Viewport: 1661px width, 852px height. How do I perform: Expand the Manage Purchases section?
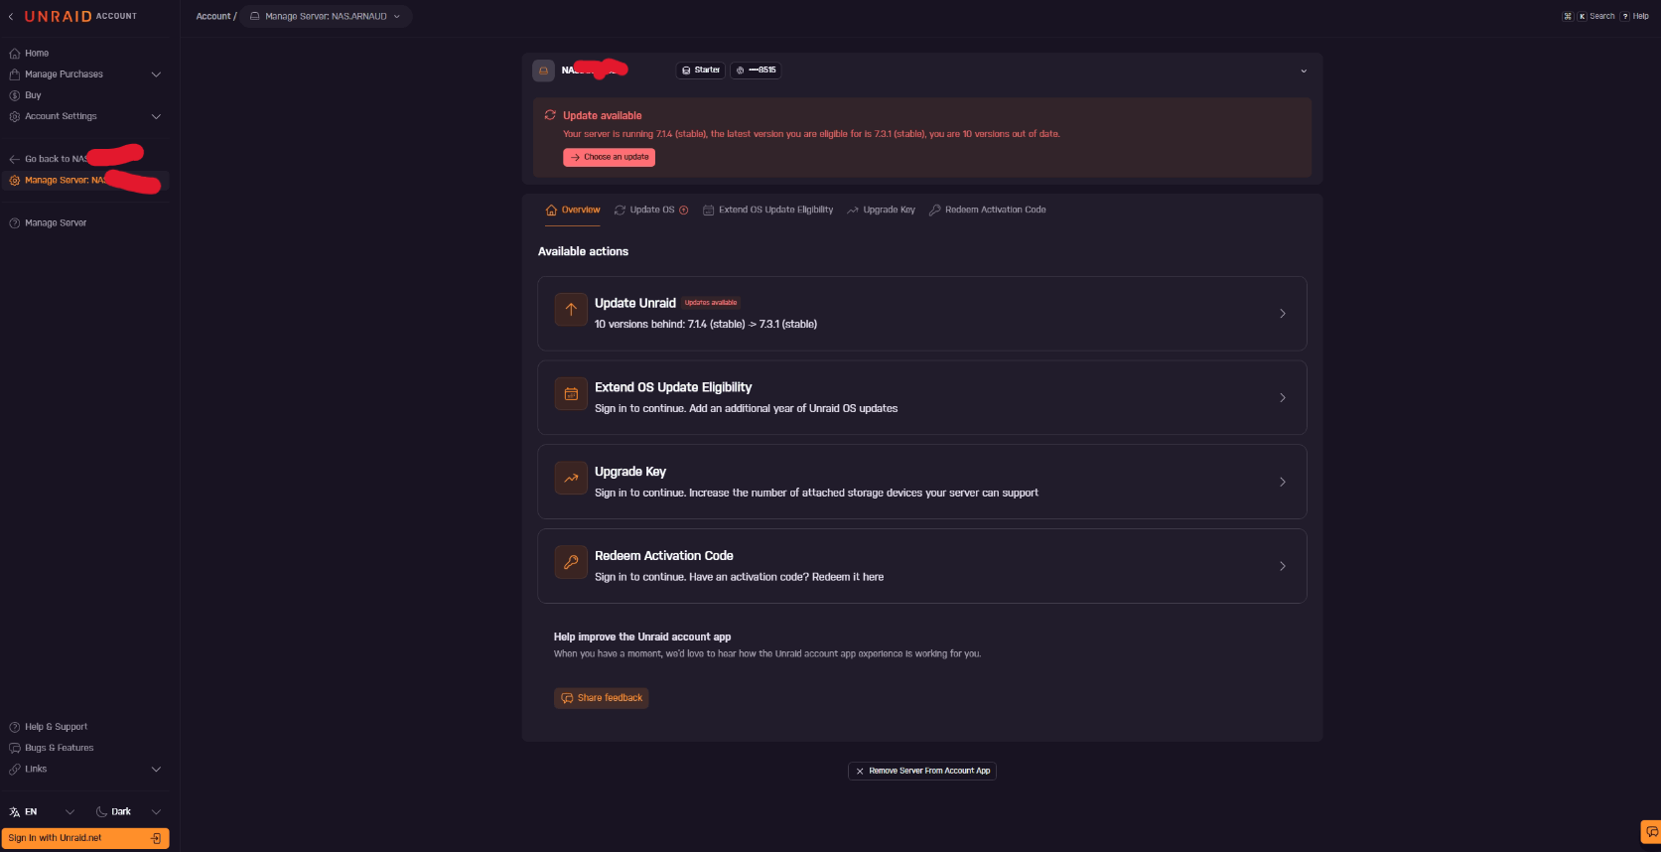(x=156, y=74)
